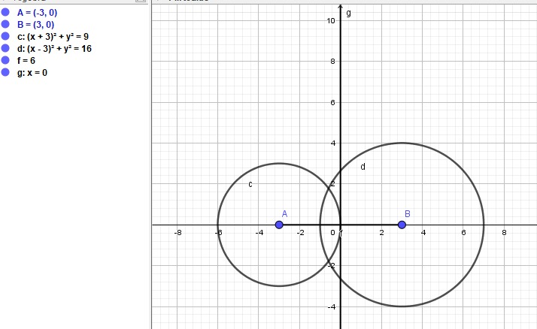Select A = (-3, 0) in Algebra list
The image size is (537, 329).
pos(35,13)
